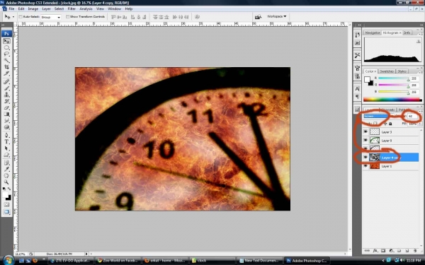Screen dimensions: 425x265
Task: Switch to Zoo World on Facebook taskbar button
Action: click(x=118, y=261)
